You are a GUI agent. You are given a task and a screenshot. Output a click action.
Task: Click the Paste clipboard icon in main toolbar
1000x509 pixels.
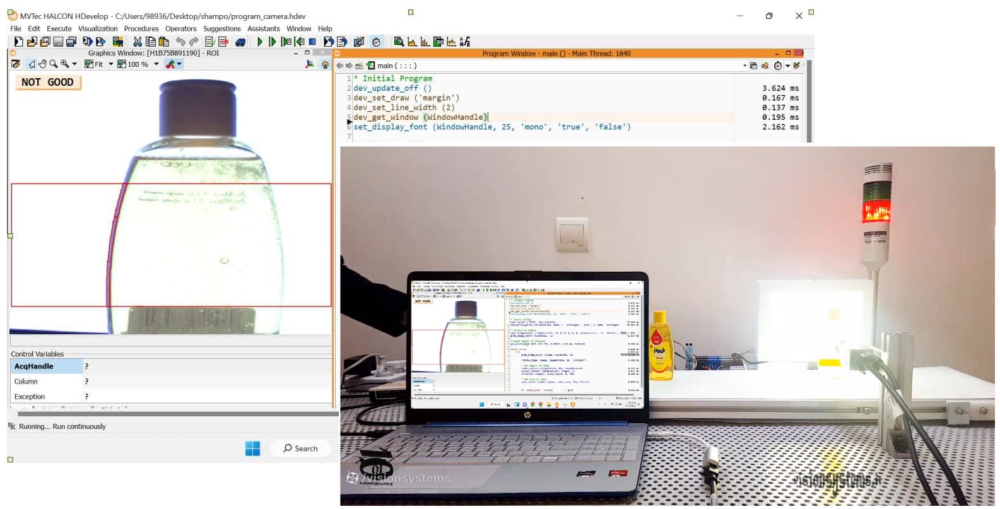point(164,42)
